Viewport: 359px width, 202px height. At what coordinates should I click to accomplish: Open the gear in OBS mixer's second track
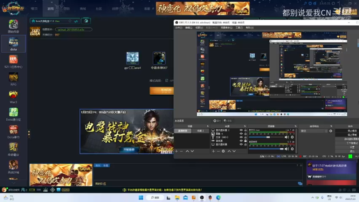coord(292,149)
